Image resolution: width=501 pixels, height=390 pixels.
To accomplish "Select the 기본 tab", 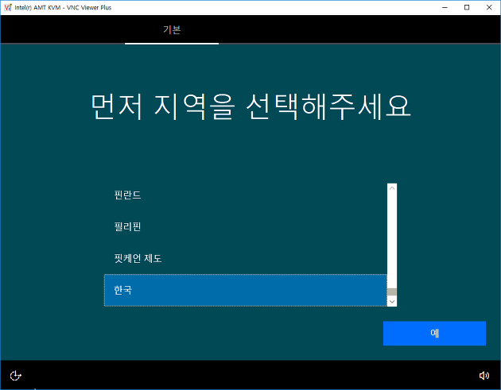I will pyautogui.click(x=172, y=29).
